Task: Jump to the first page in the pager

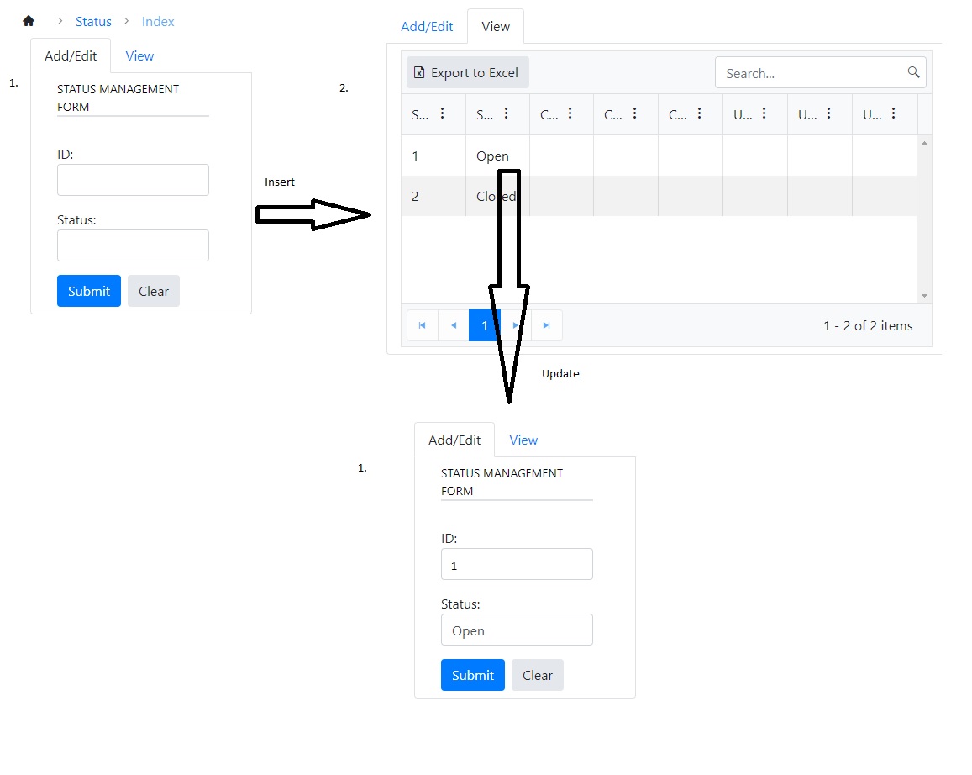Action: [x=422, y=325]
